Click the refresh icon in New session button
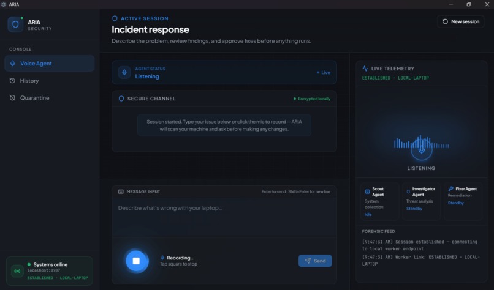Viewport: 494px width, 290px height. pyautogui.click(x=445, y=21)
